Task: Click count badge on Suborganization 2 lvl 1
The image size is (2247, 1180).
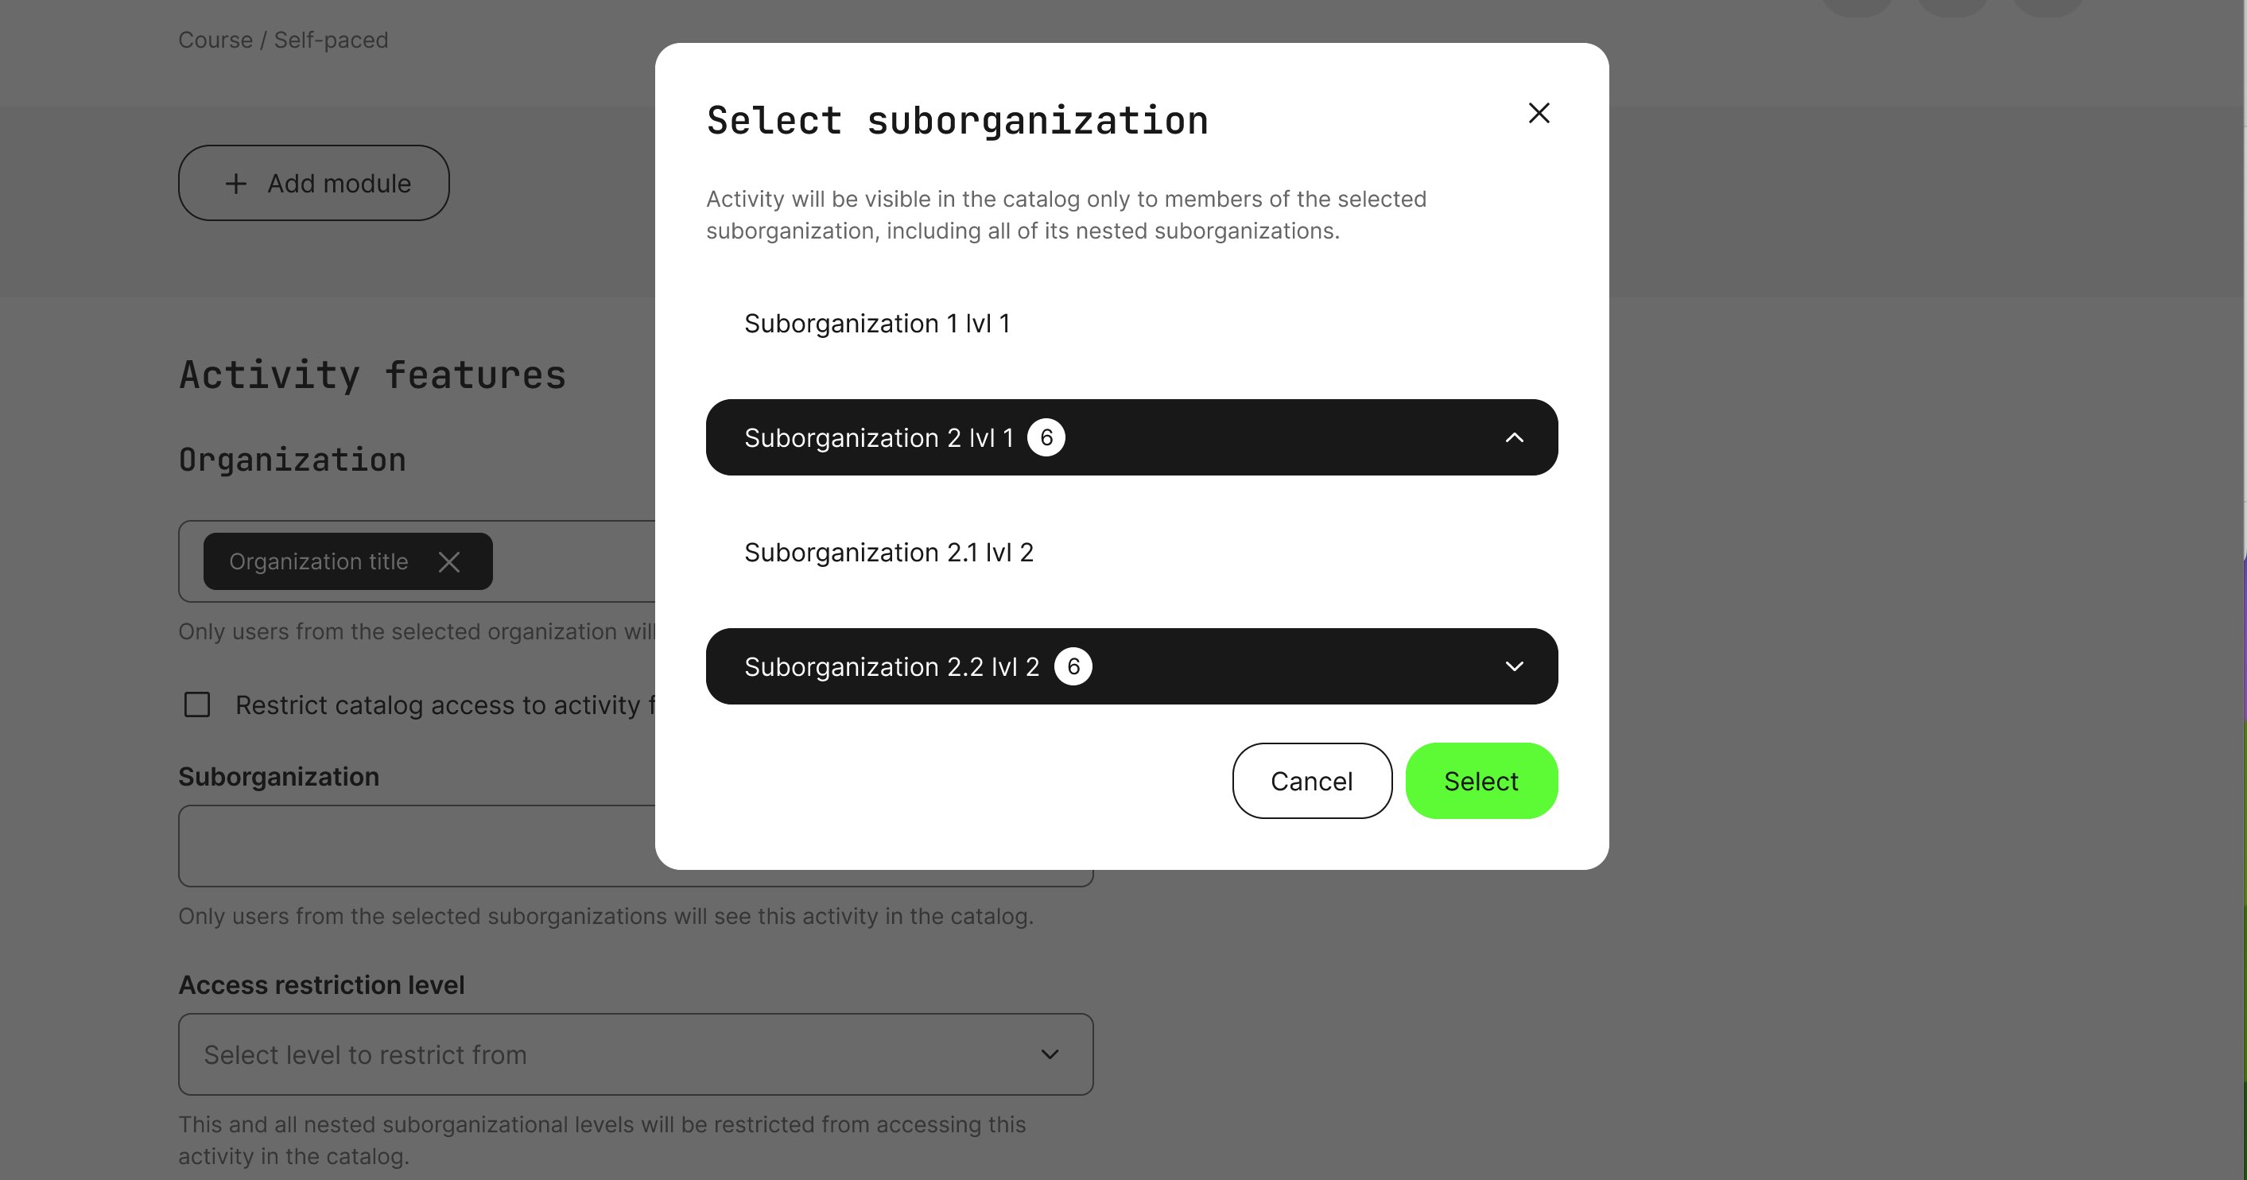Action: tap(1046, 438)
